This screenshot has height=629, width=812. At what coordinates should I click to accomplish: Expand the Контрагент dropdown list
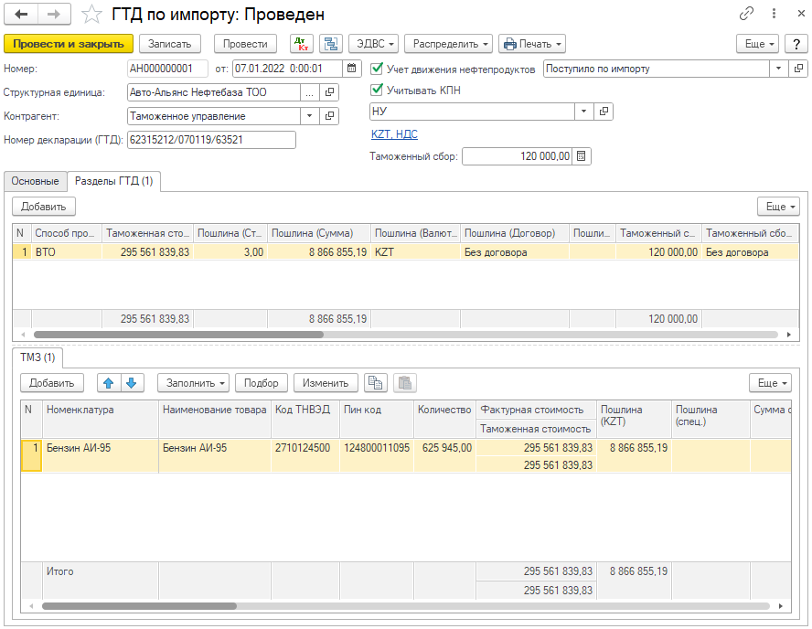click(x=309, y=116)
